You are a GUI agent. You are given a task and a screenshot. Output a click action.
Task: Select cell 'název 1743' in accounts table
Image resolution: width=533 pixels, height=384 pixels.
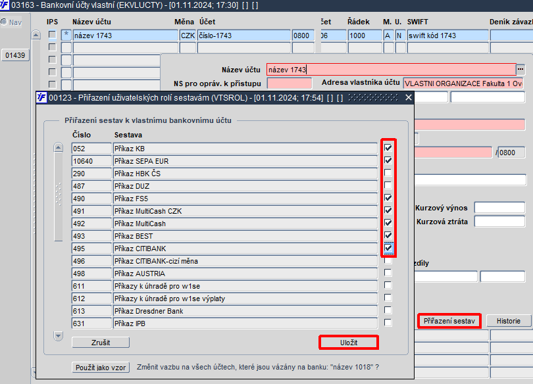point(126,36)
